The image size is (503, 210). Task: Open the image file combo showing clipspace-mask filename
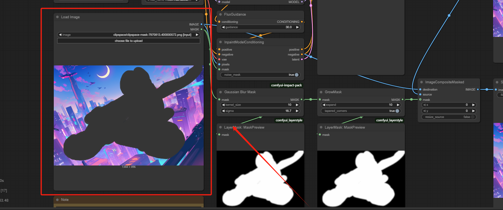[129, 35]
